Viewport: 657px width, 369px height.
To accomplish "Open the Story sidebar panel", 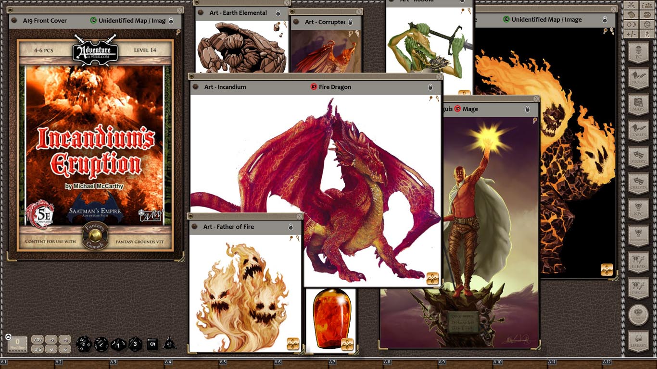I will pyautogui.click(x=638, y=157).
